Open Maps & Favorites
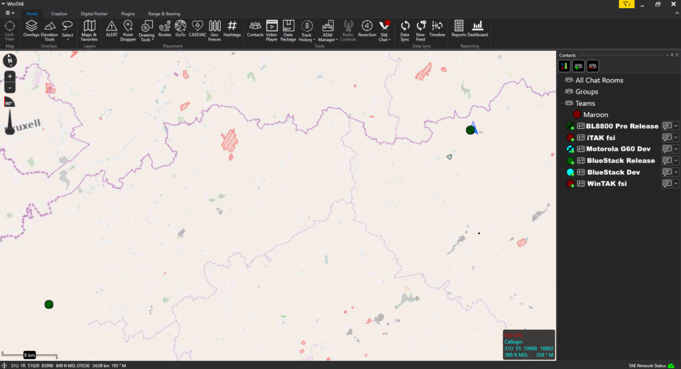 point(89,31)
